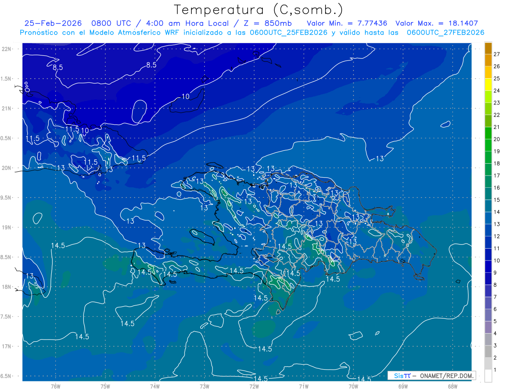Click the '69W' longitude axis label

click(x=403, y=386)
